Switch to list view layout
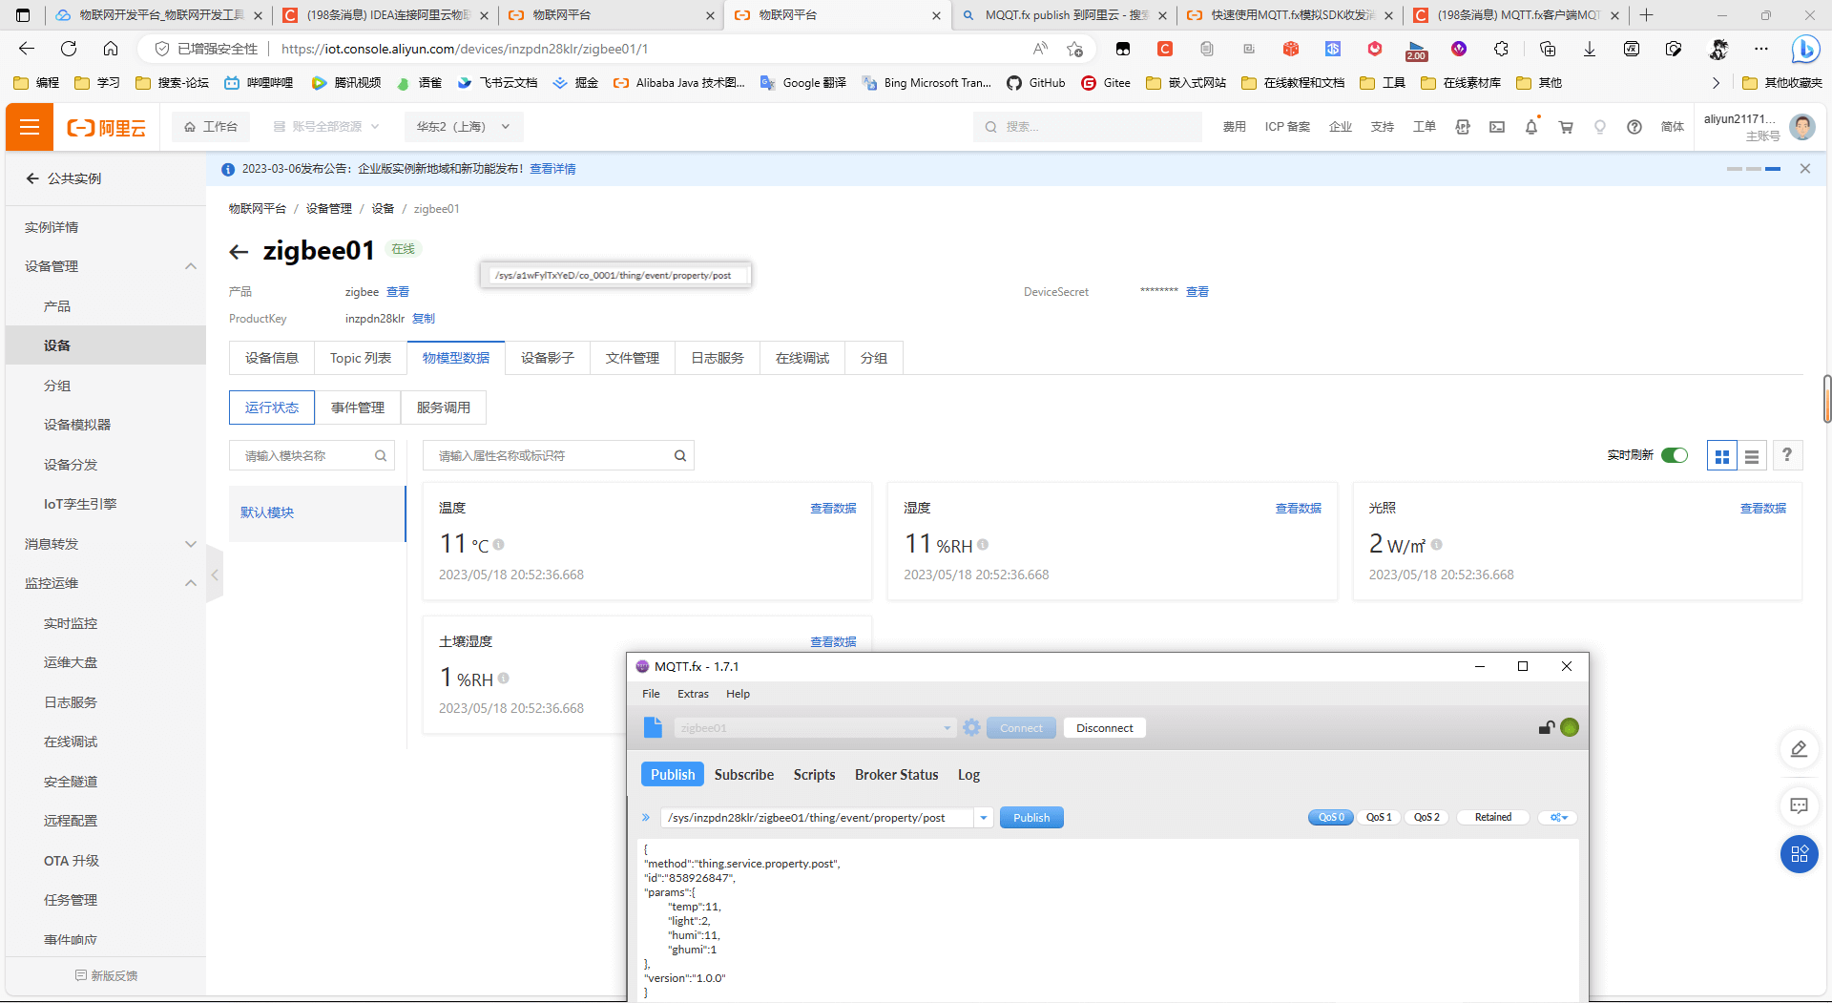The image size is (1832, 1003). click(1752, 456)
